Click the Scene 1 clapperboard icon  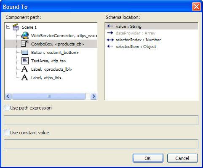click(16, 27)
